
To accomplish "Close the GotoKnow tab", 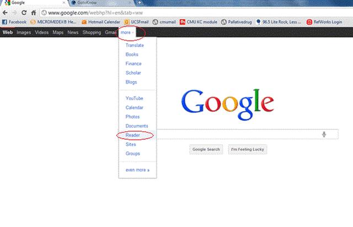I will (x=130, y=3).
